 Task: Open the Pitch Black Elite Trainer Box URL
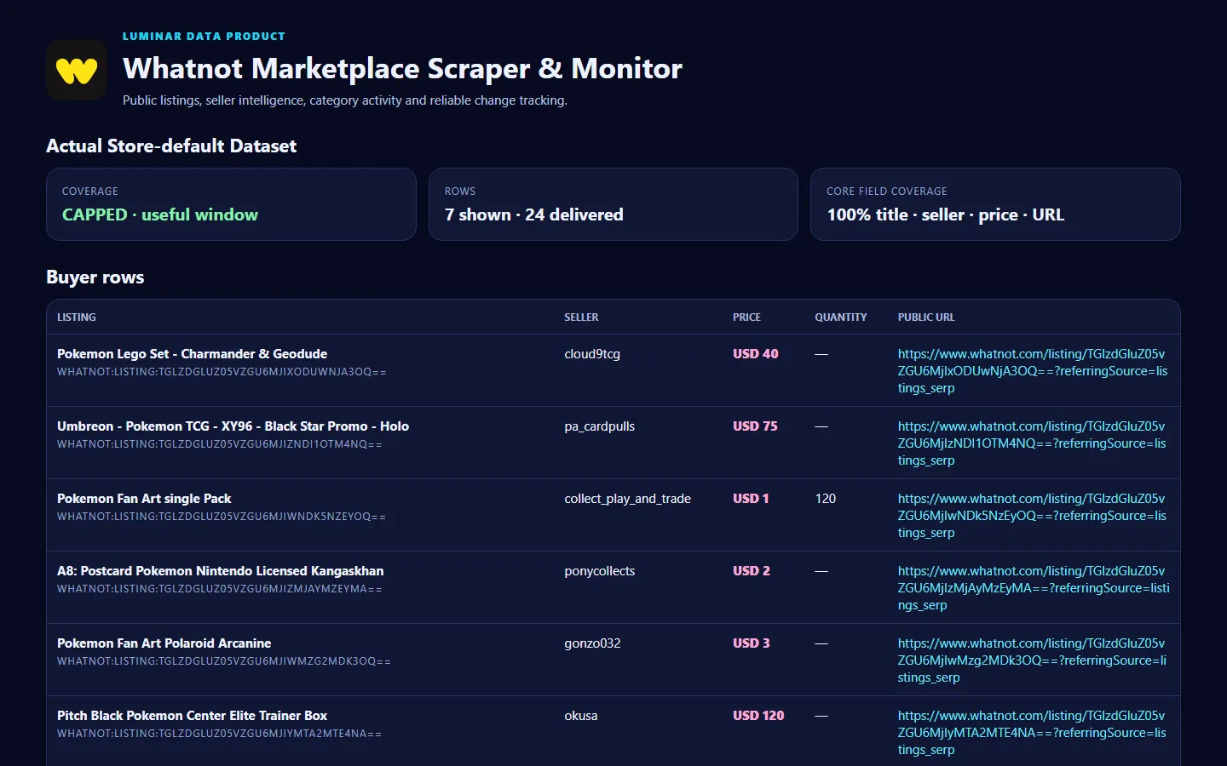coord(1032,733)
